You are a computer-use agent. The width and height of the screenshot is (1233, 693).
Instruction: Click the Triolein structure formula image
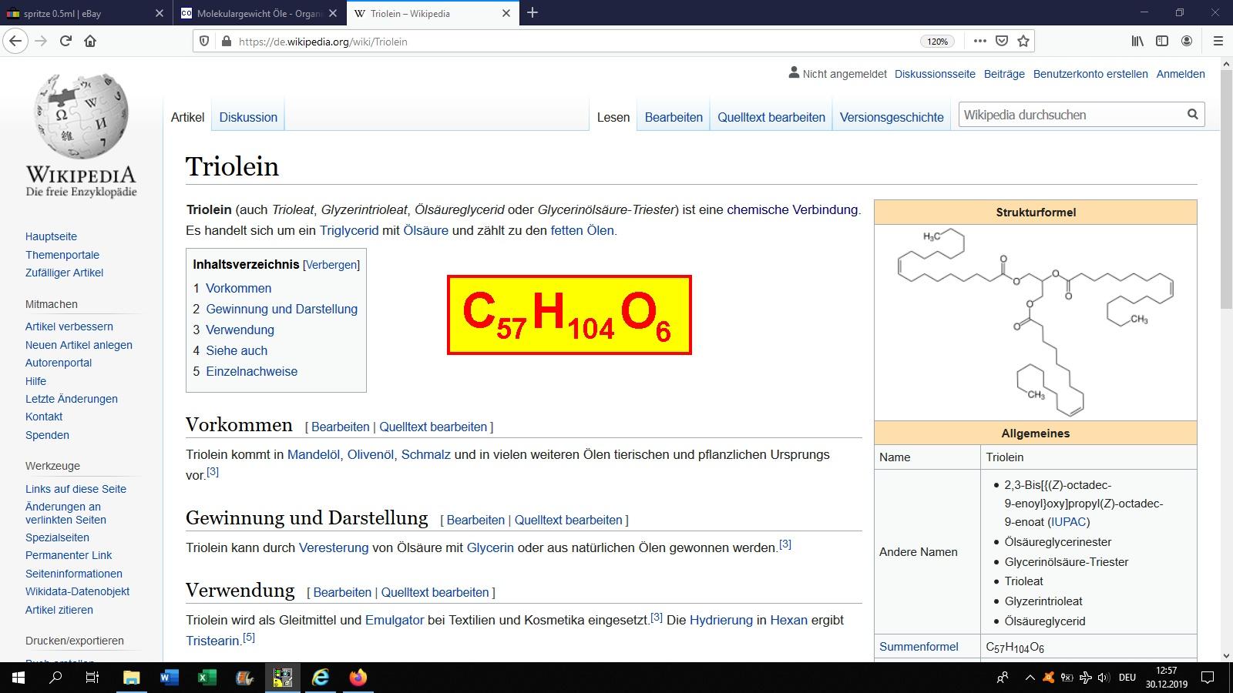[x=1035, y=322]
